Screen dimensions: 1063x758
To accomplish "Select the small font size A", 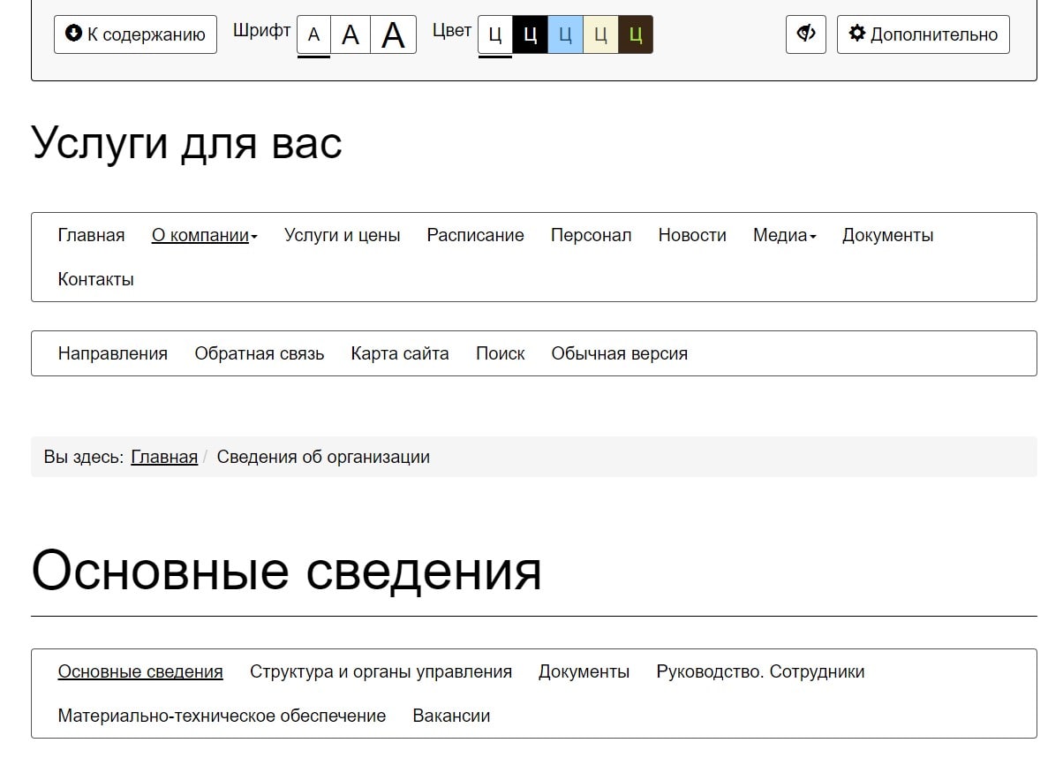I will coord(313,35).
